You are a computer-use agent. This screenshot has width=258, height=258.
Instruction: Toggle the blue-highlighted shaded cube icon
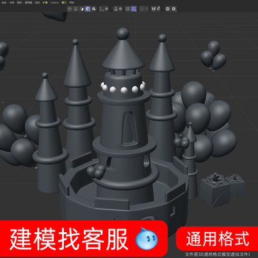coord(88,9)
